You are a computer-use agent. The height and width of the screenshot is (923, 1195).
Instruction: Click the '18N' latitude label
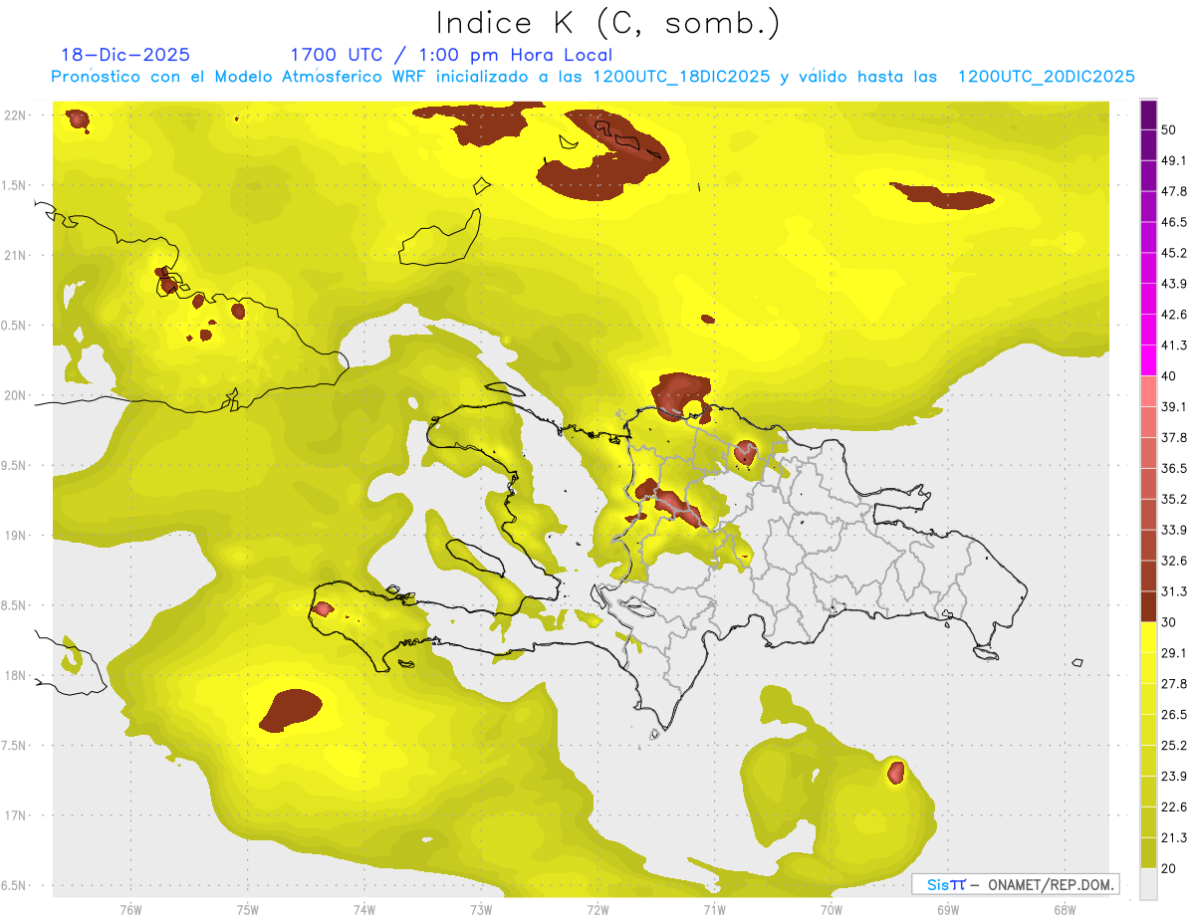17,676
